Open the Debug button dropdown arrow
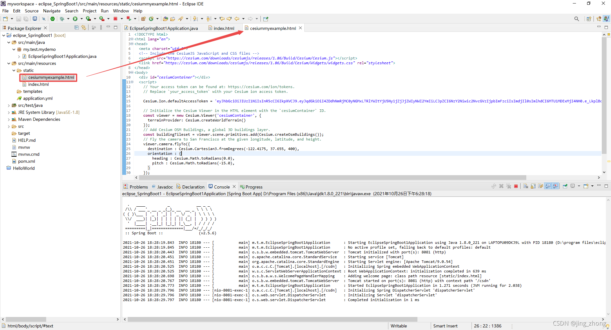 pyautogui.click(x=68, y=19)
